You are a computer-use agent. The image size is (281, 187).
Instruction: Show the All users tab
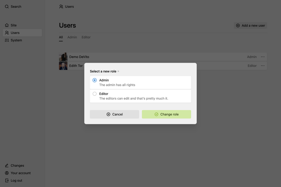coord(61,37)
